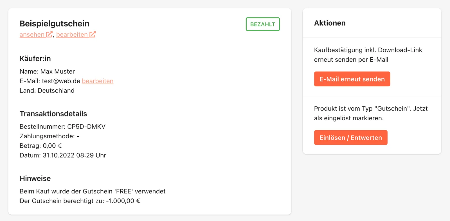The image size is (450, 221).
Task: Click the Land: Deutschland line
Action: [x=47, y=91]
